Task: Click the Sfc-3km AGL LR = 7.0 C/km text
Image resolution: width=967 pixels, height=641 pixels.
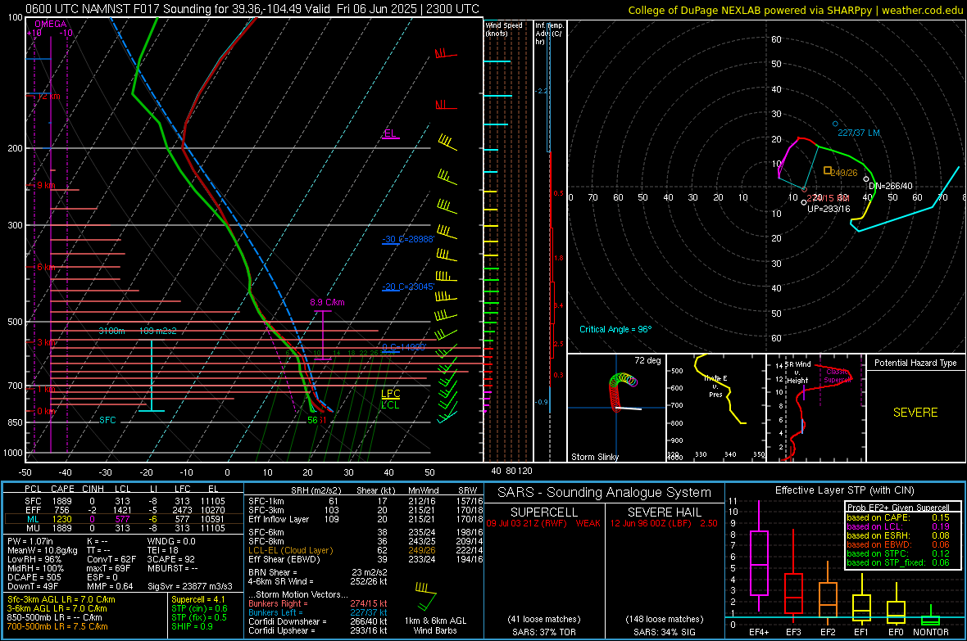Action: click(x=61, y=599)
